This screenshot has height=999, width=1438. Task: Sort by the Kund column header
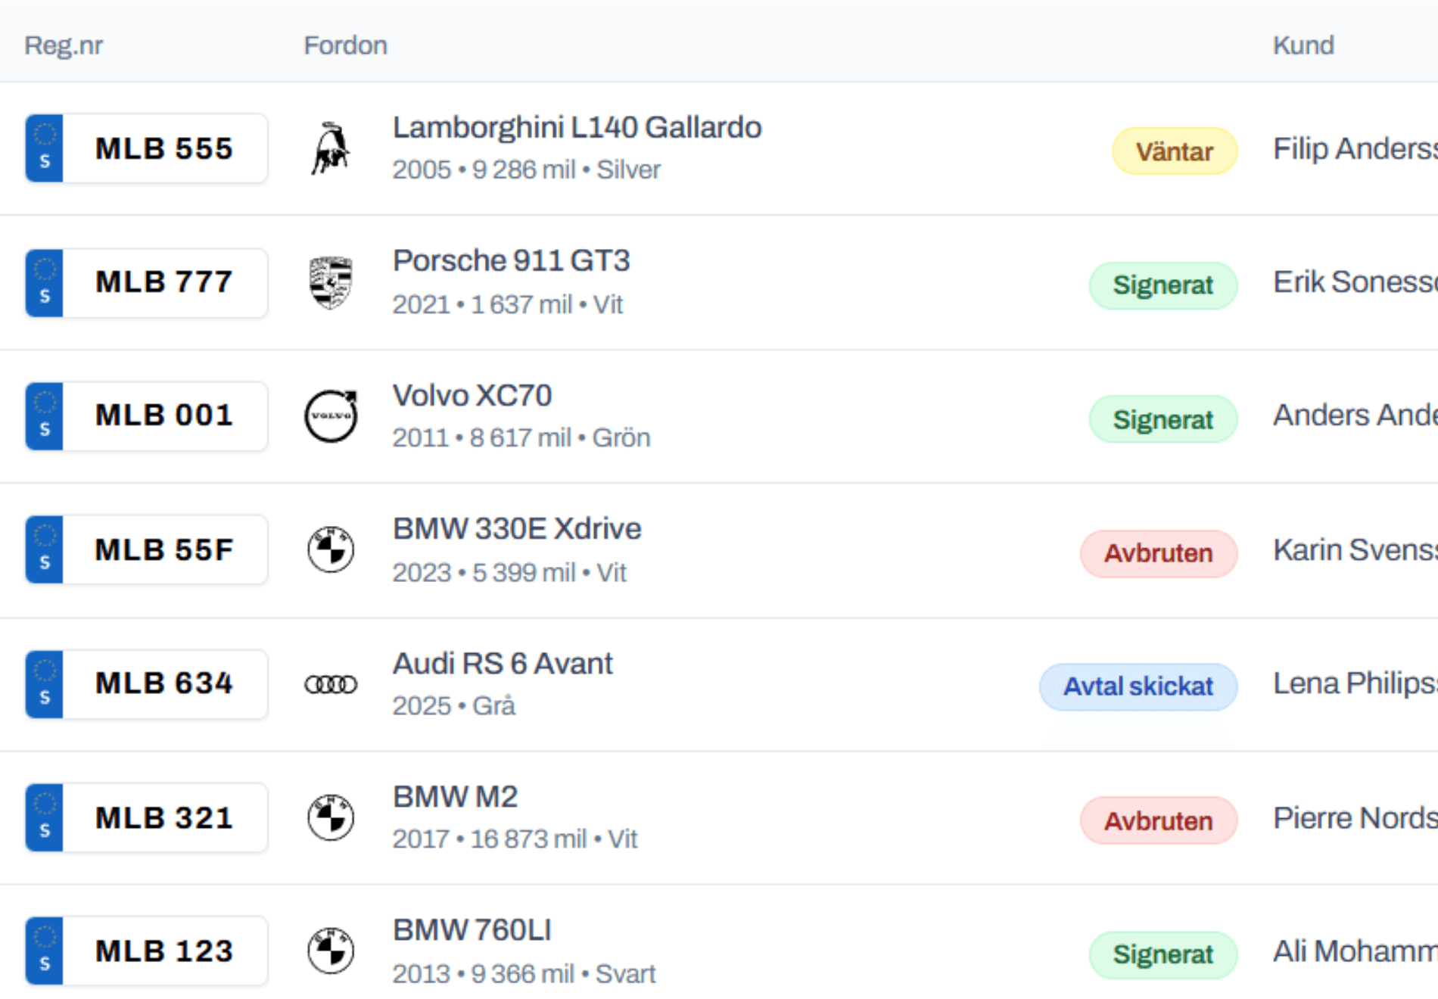(1303, 45)
